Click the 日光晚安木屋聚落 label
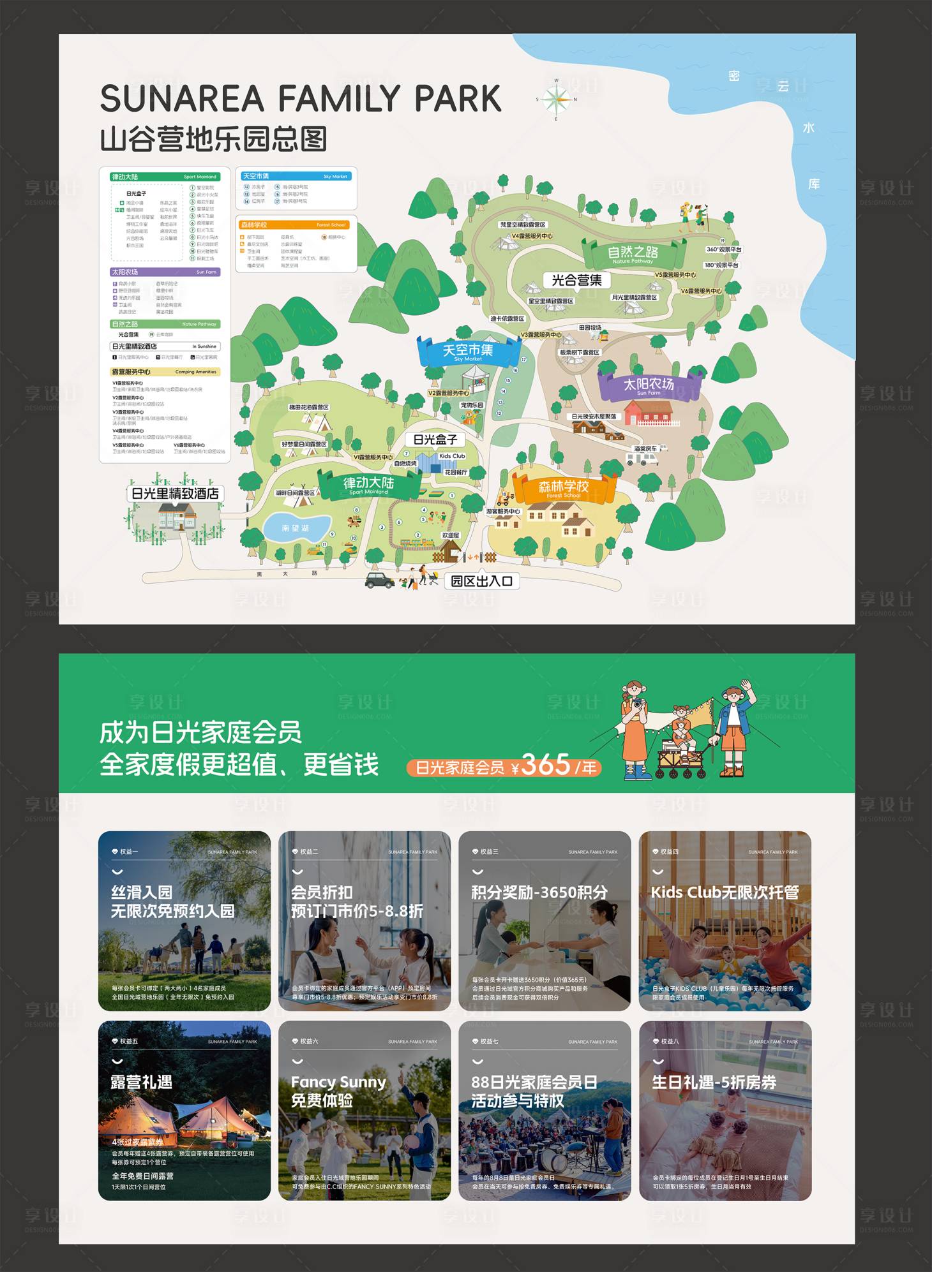The height and width of the screenshot is (1272, 932). click(x=594, y=417)
